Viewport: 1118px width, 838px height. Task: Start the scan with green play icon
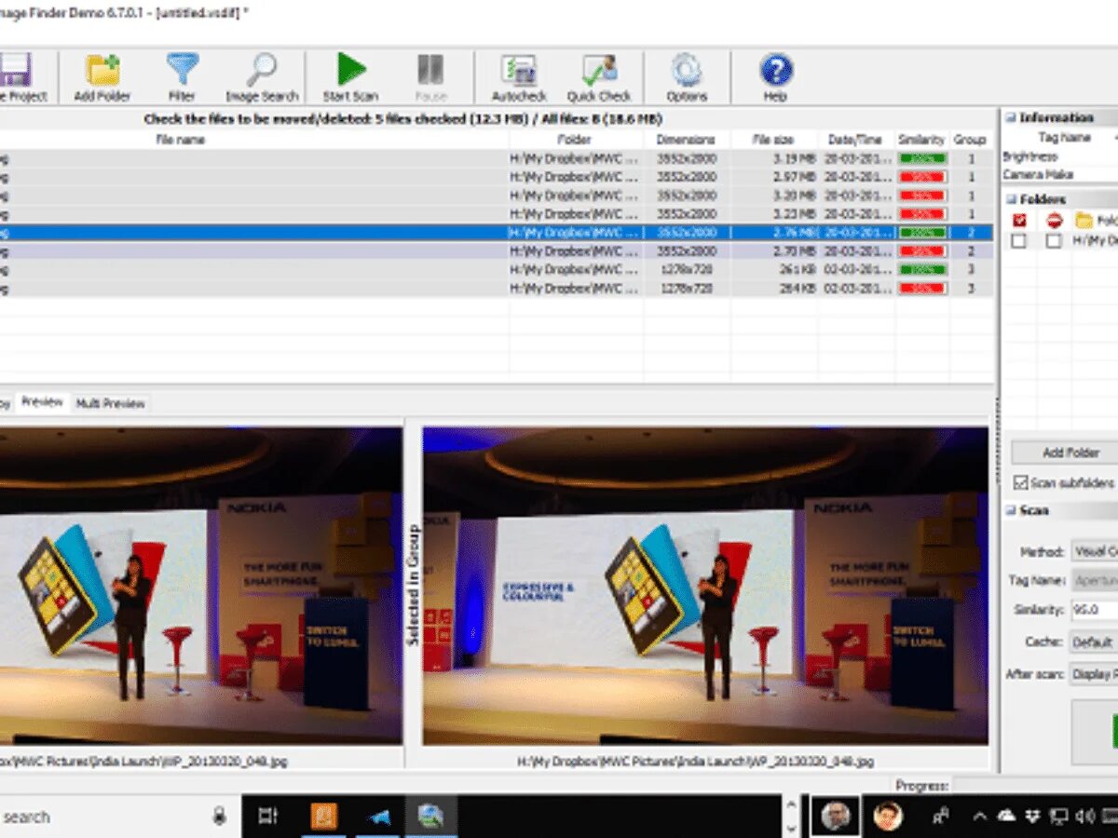pos(351,71)
